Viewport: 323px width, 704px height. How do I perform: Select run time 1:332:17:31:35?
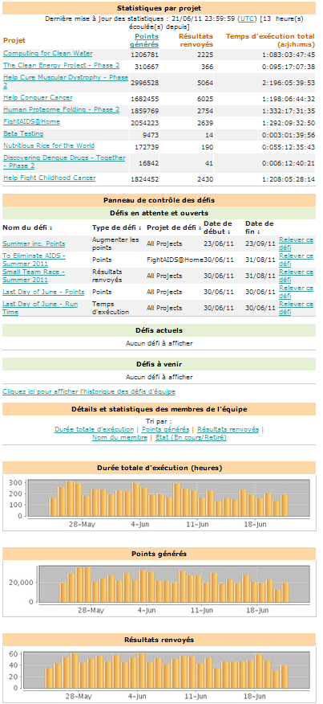point(289,112)
